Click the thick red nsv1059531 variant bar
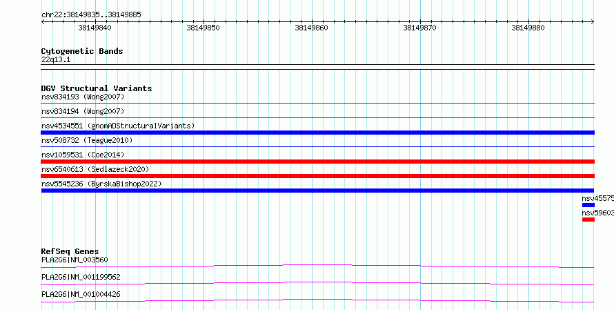Image resolution: width=614 pixels, height=310 pixels. pos(317,162)
